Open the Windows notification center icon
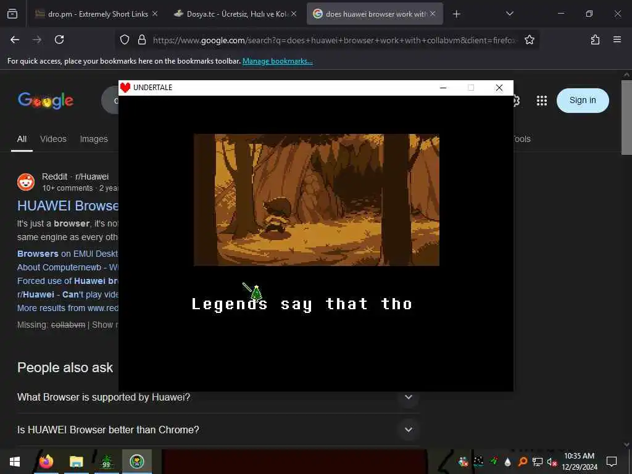Image resolution: width=632 pixels, height=474 pixels. 612,462
